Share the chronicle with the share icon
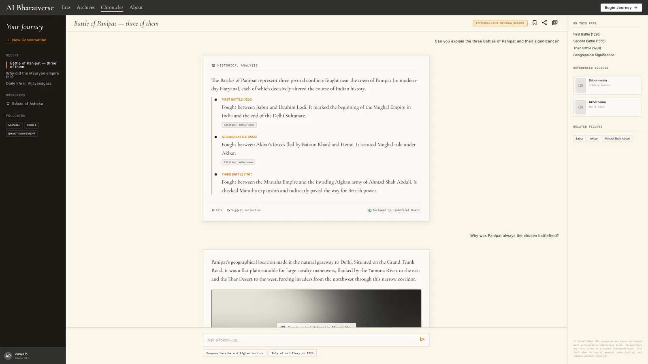The width and height of the screenshot is (648, 364). click(x=544, y=23)
